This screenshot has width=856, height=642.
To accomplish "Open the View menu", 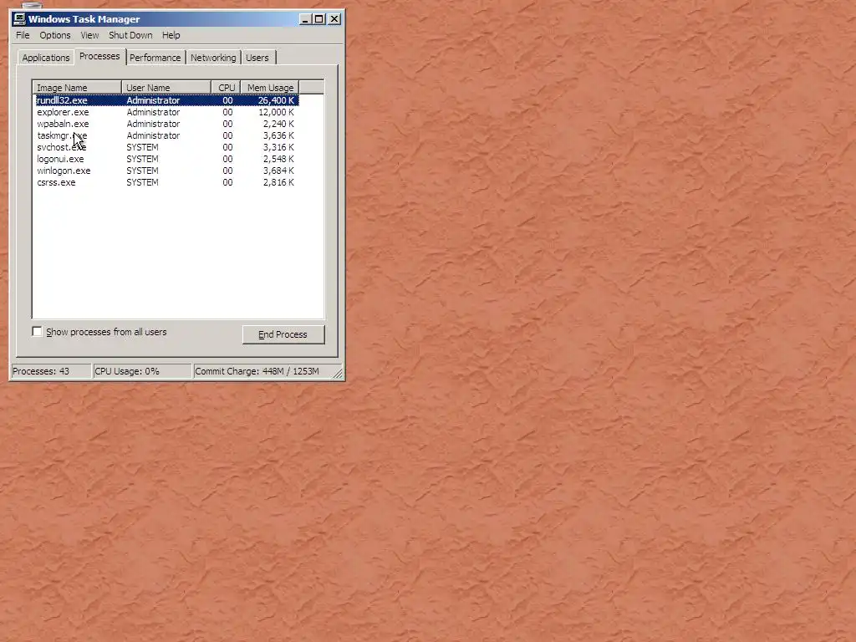I will coord(89,35).
